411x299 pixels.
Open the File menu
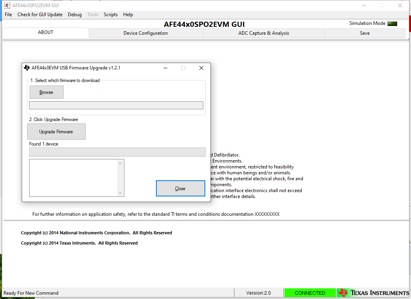pos(8,15)
